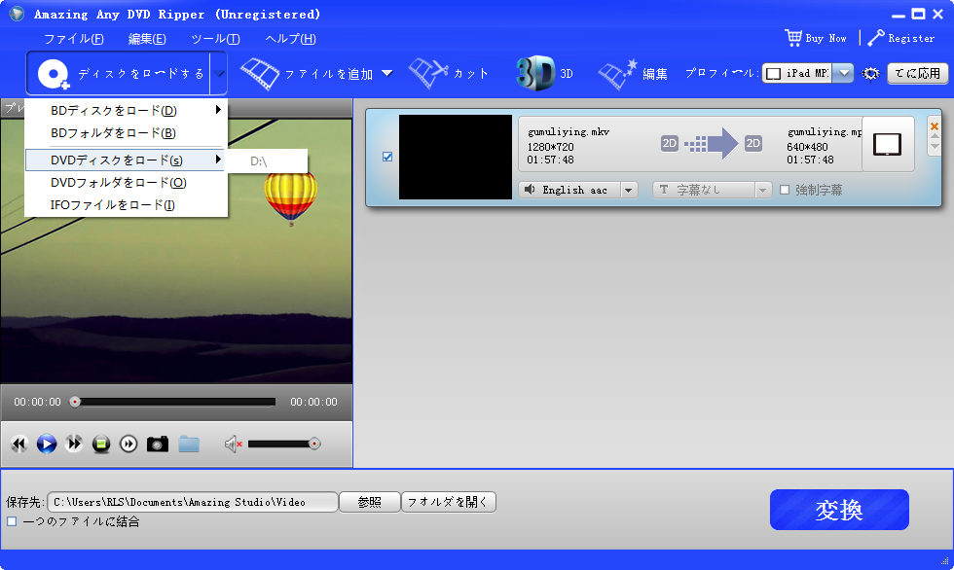Expand the iPad profile dropdown
The width and height of the screenshot is (954, 570).
(x=843, y=73)
